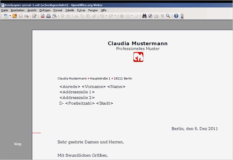
Task: Click the Show Draw Functions pencil icon
Action: [x=137, y=16]
